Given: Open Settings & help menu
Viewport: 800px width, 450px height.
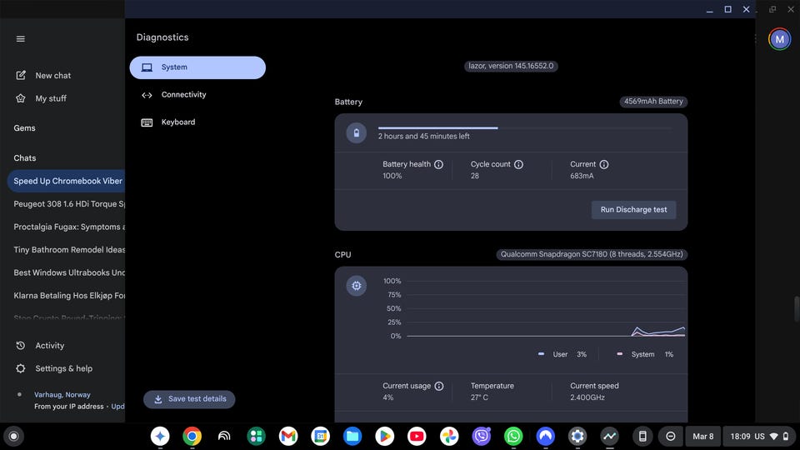Looking at the screenshot, I should coord(63,368).
